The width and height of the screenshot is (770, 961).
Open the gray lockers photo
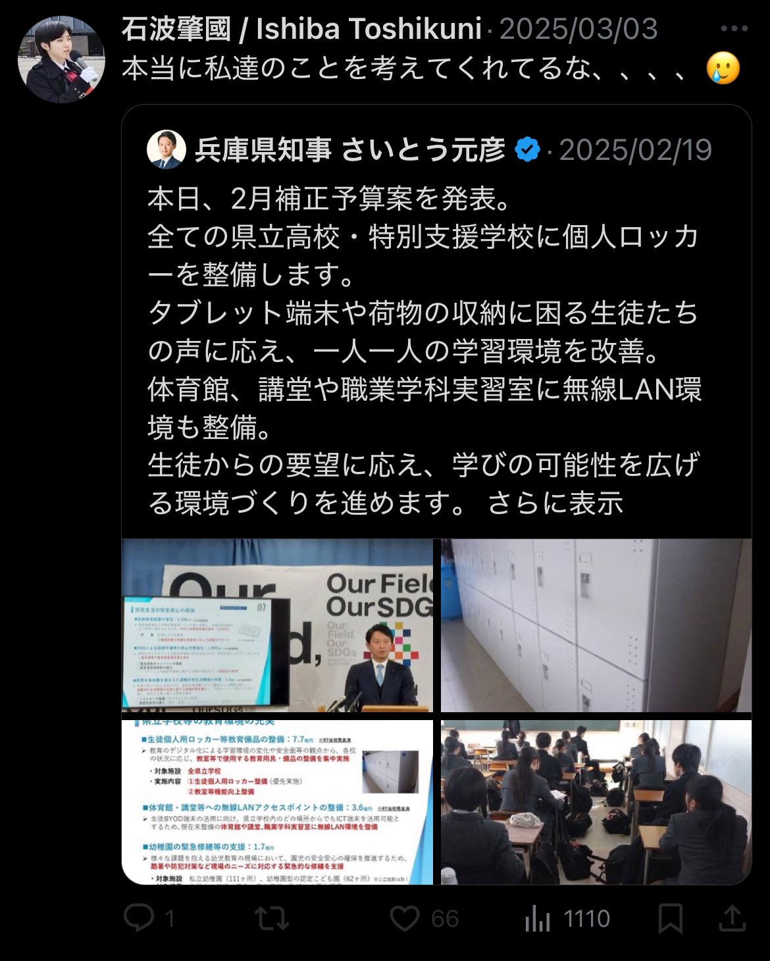[x=596, y=625]
